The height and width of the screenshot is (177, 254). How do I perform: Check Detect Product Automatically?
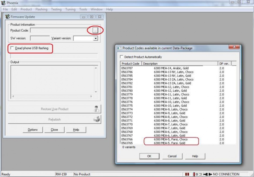[121, 57]
